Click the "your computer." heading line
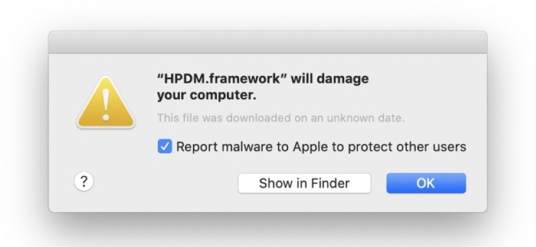Viewport: 536px width, 247px height. 206,95
